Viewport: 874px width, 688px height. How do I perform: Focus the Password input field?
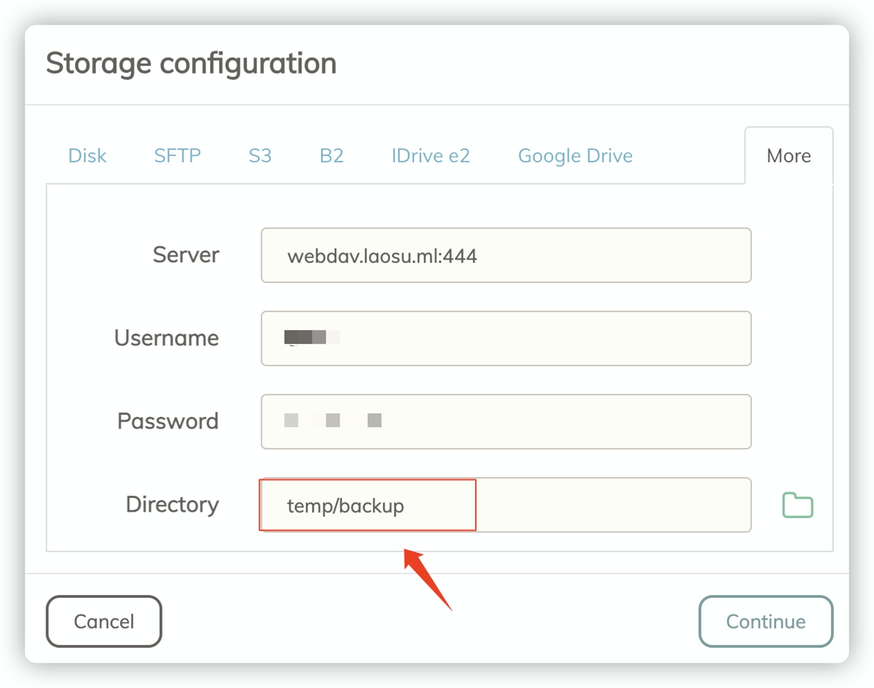click(x=506, y=422)
